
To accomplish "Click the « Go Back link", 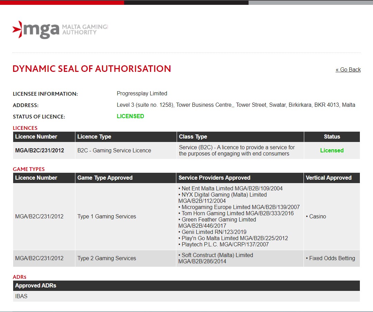I will (348, 70).
